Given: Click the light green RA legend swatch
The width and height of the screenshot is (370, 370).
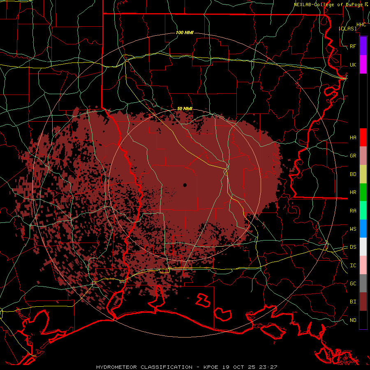Looking at the screenshot, I should [x=363, y=210].
